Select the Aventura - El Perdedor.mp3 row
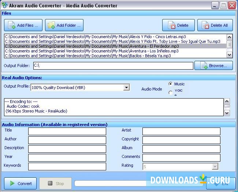The height and width of the screenshot is (192, 238). pos(115,46)
